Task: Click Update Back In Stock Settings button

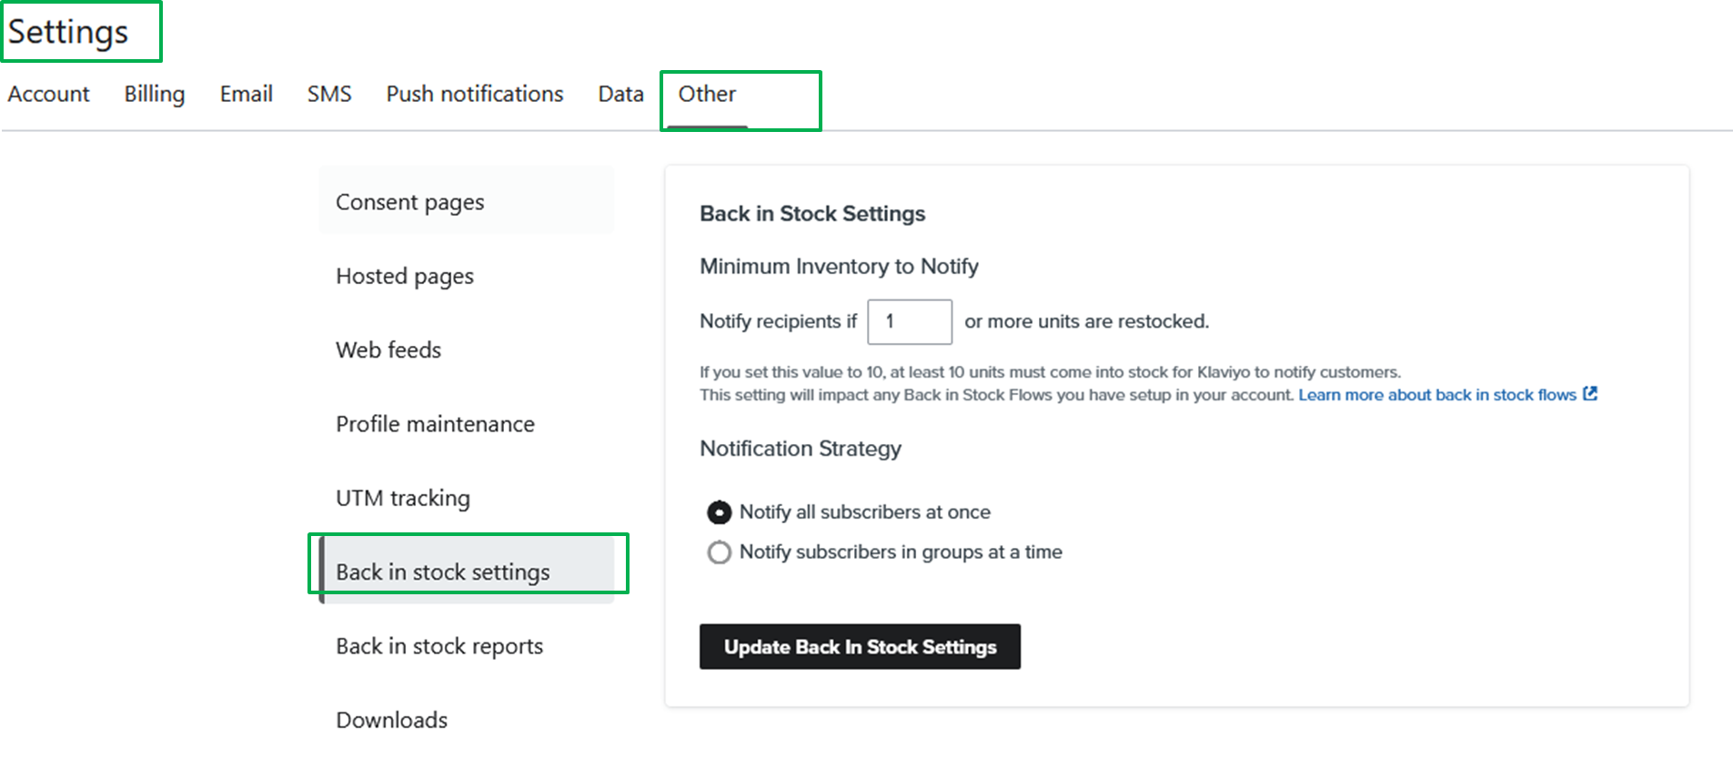Action: pyautogui.click(x=860, y=647)
